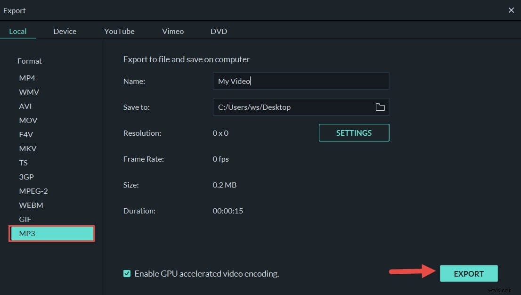Open the Vimeo export options
Screen dimensions: 521x295
[x=172, y=31]
